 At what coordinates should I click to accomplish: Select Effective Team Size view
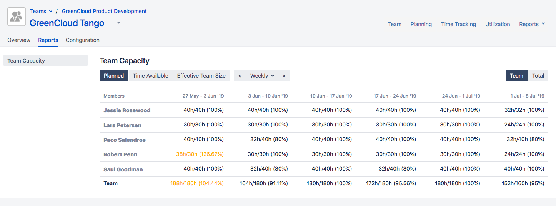(201, 76)
